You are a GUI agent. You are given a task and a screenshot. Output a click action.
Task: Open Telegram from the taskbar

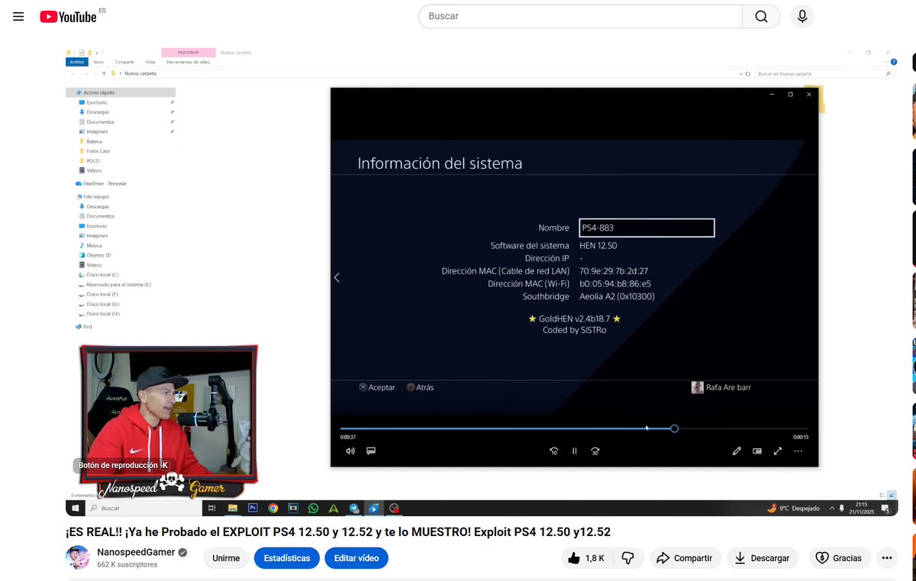pyautogui.click(x=354, y=508)
